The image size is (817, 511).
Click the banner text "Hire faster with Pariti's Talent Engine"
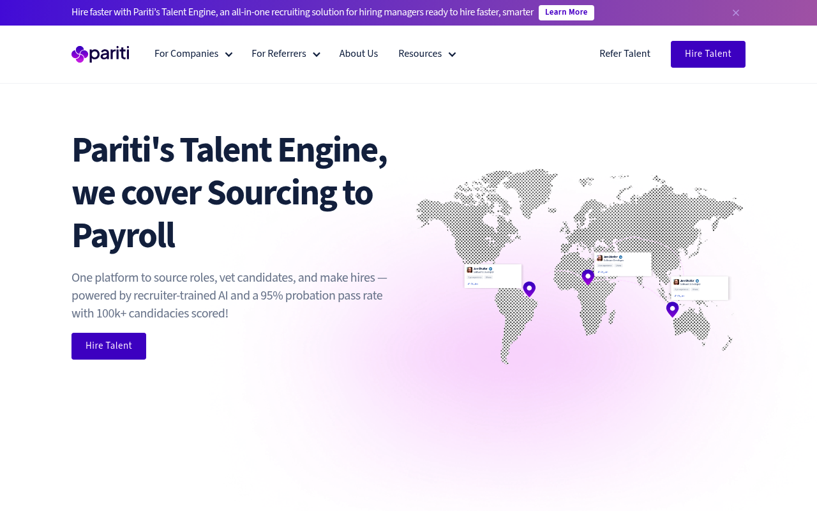tap(303, 13)
